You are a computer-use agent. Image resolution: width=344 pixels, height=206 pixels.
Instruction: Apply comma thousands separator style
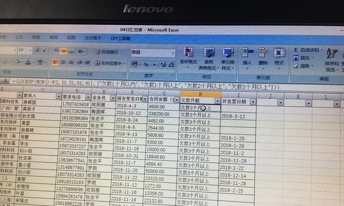[154, 65]
